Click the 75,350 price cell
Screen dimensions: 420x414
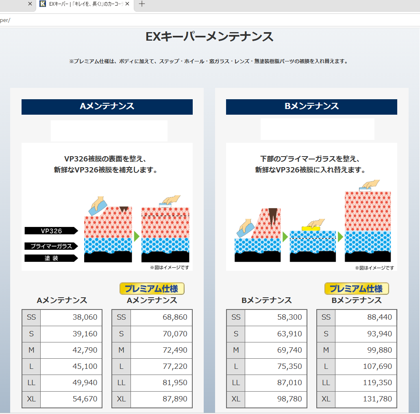(x=276, y=366)
